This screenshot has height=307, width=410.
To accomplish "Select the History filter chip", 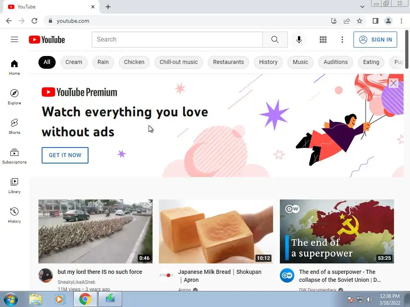I will coord(268,62).
